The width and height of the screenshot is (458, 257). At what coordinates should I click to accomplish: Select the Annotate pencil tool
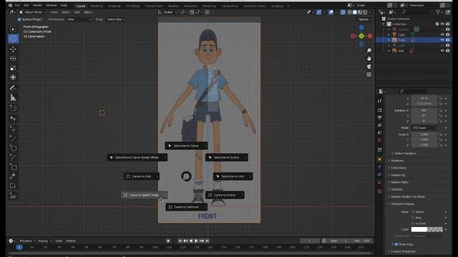point(13,88)
